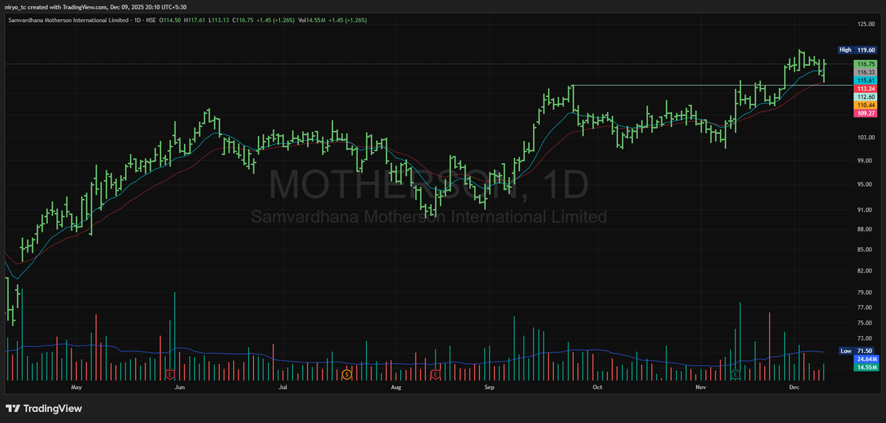This screenshot has width=886, height=423.
Task: Click the 95.00 price axis value
Action: (865, 185)
